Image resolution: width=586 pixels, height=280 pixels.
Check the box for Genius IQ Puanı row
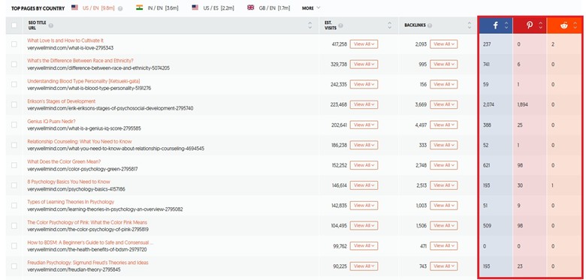coord(14,125)
